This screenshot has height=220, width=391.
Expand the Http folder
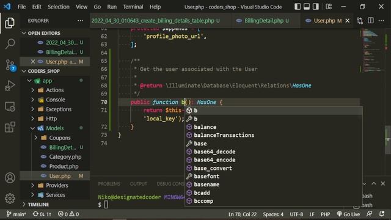[32, 119]
